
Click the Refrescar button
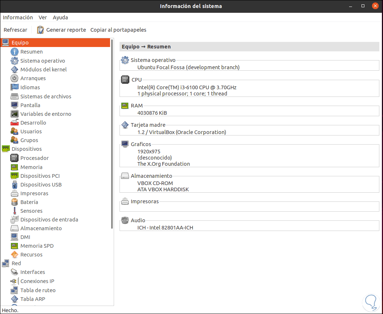[15, 30]
